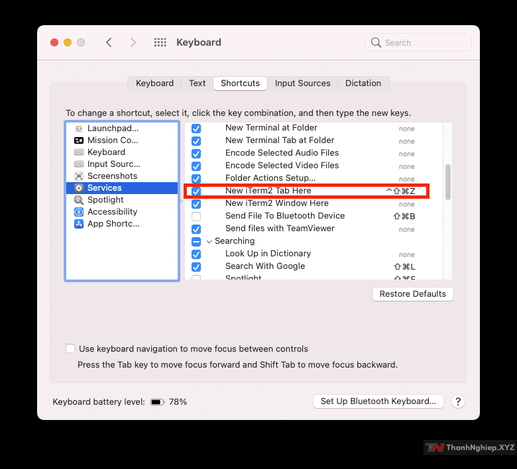Viewport: 517px width, 469px height.
Task: Click Set Up Bluetooth Keyboard button
Action: (378, 401)
